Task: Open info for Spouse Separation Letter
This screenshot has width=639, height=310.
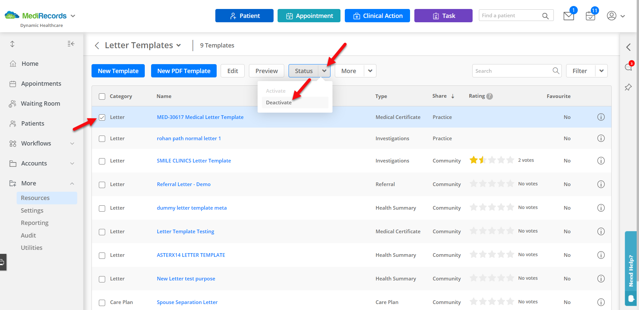Action: click(601, 302)
